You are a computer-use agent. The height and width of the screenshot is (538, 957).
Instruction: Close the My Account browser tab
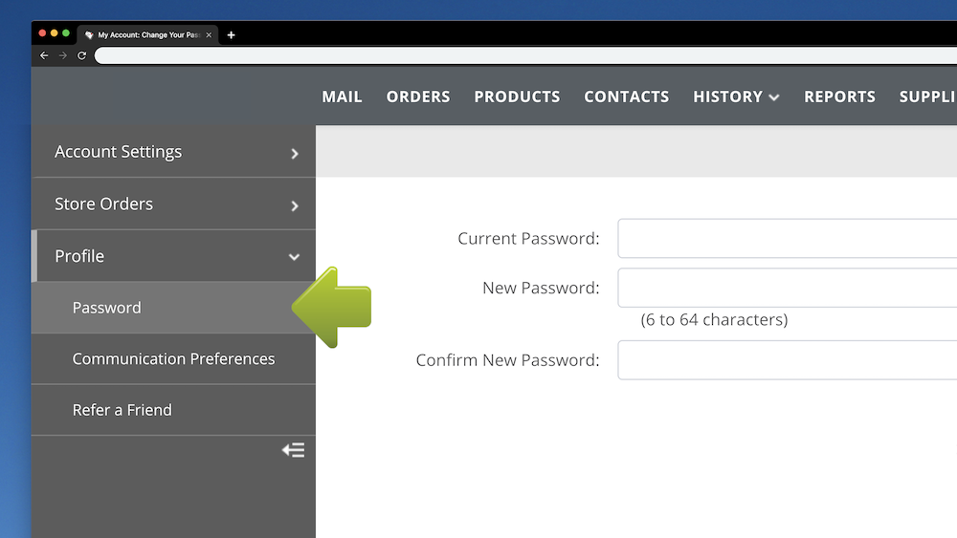[x=209, y=34]
